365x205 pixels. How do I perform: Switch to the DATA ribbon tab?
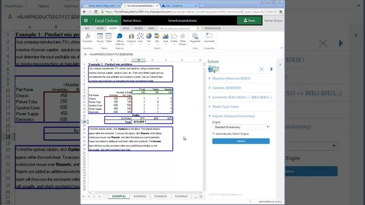pos(125,28)
